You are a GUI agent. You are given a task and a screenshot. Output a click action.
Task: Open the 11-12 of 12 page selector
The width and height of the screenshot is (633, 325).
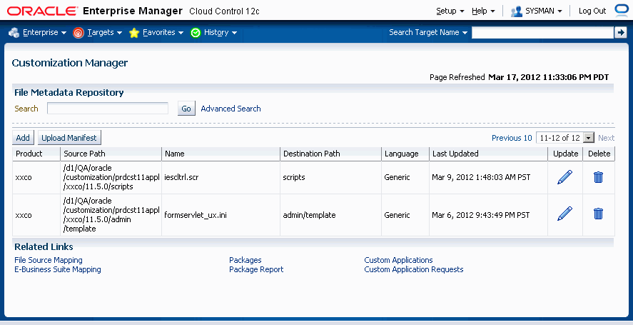tap(564, 138)
